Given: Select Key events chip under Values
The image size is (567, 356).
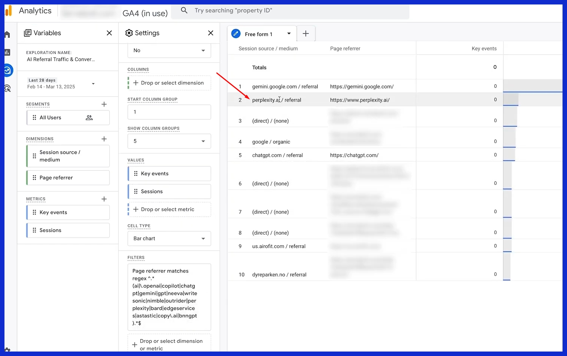Looking at the screenshot, I should (169, 174).
